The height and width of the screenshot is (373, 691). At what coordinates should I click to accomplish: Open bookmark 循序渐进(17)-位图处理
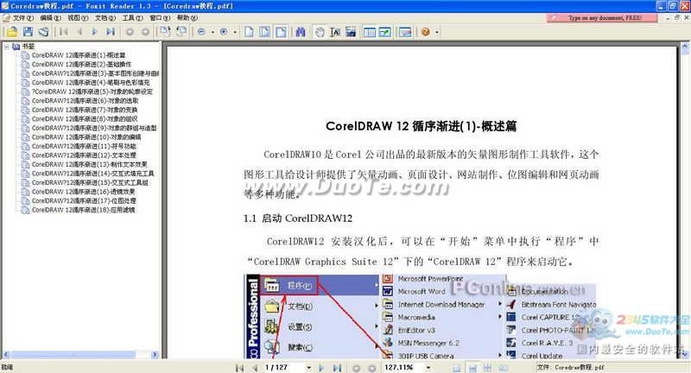point(84,201)
